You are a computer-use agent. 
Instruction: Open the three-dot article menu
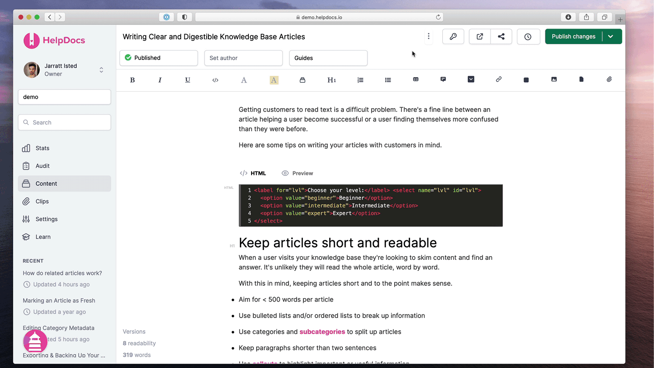429,37
